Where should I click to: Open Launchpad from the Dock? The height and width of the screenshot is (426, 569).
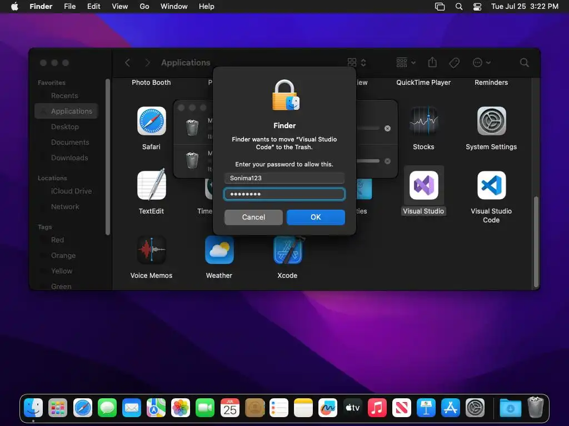pos(58,408)
